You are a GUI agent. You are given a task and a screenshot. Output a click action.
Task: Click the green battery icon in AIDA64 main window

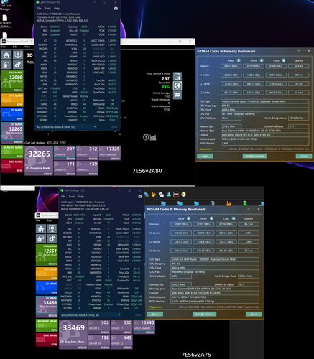point(245,203)
